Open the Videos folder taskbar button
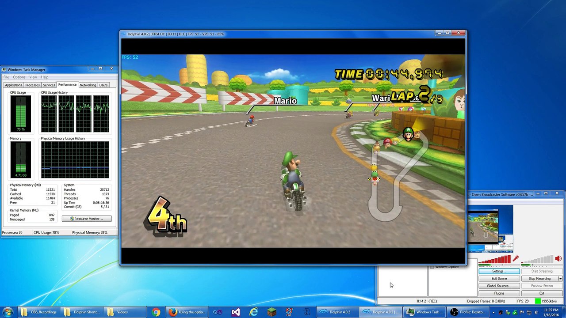Image resolution: width=566 pixels, height=318 pixels. pos(125,312)
